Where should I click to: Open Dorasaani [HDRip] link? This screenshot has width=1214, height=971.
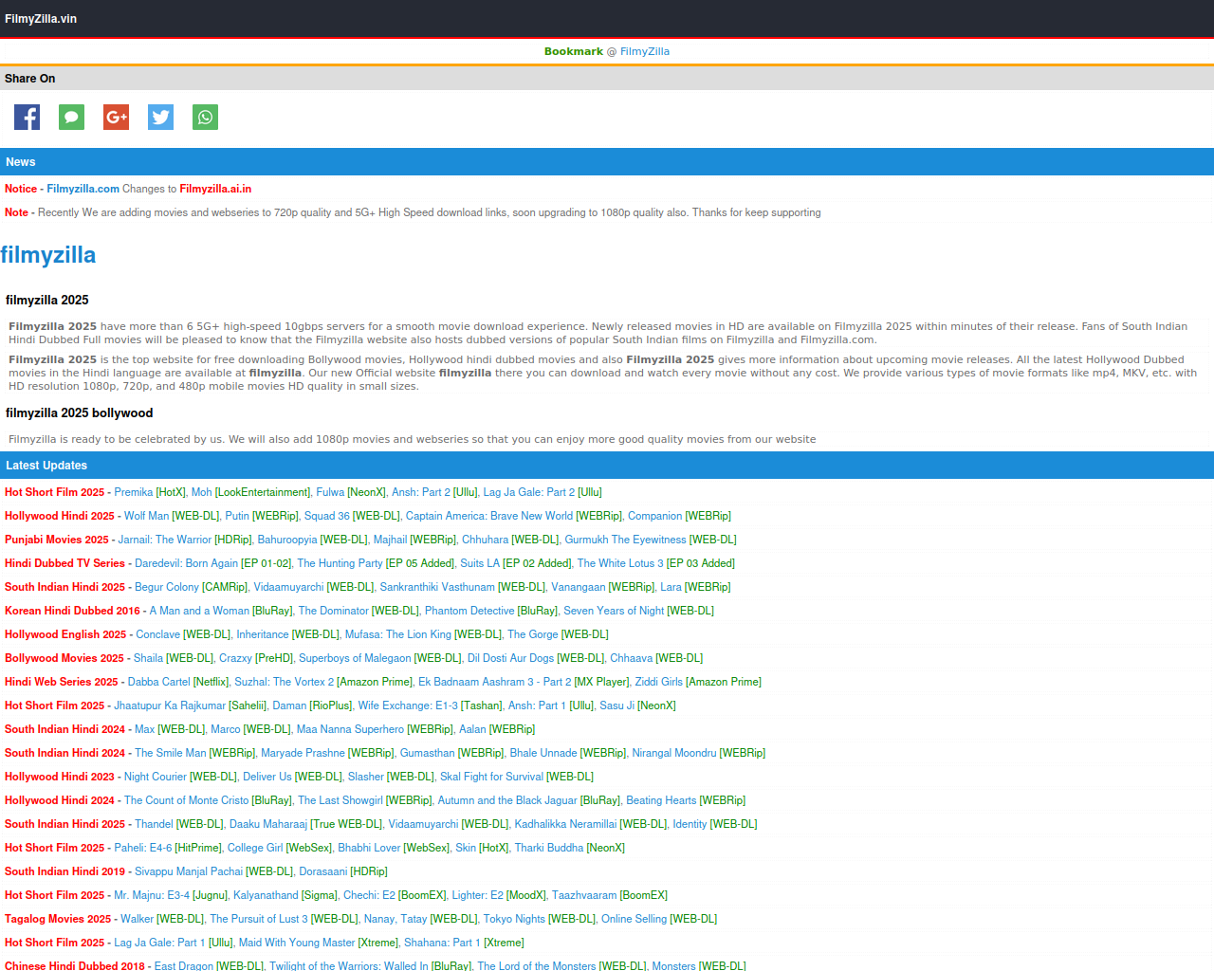pyautogui.click(x=343, y=871)
